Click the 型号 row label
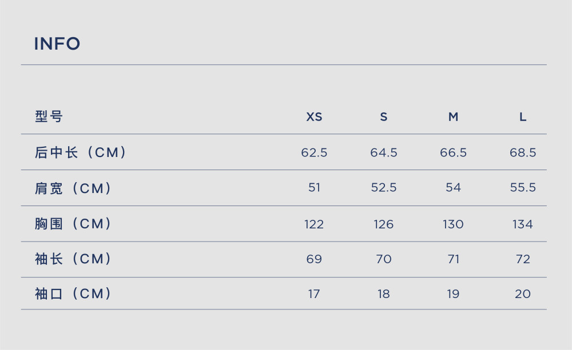Screen dimensions: 572x350 49,116
